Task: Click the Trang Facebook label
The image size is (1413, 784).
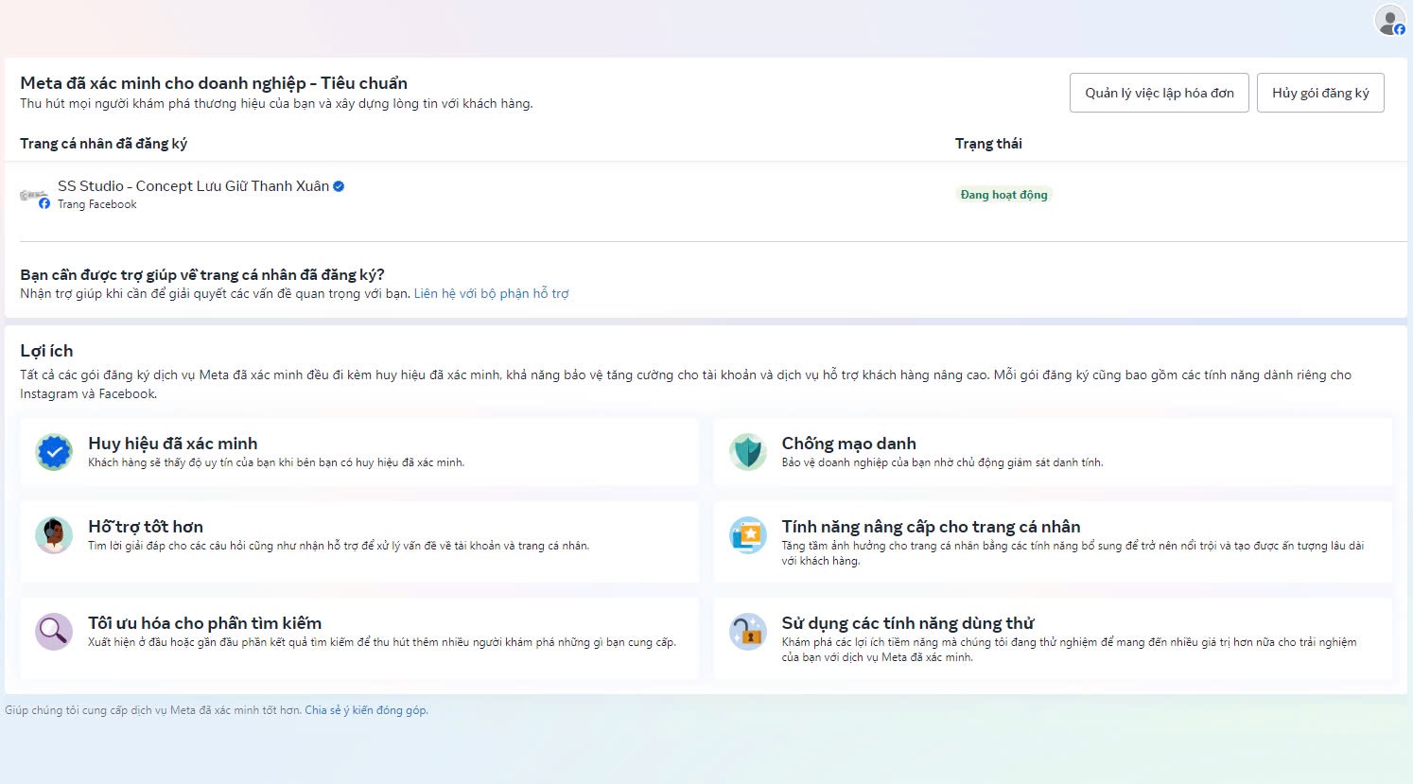Action: [x=97, y=204]
